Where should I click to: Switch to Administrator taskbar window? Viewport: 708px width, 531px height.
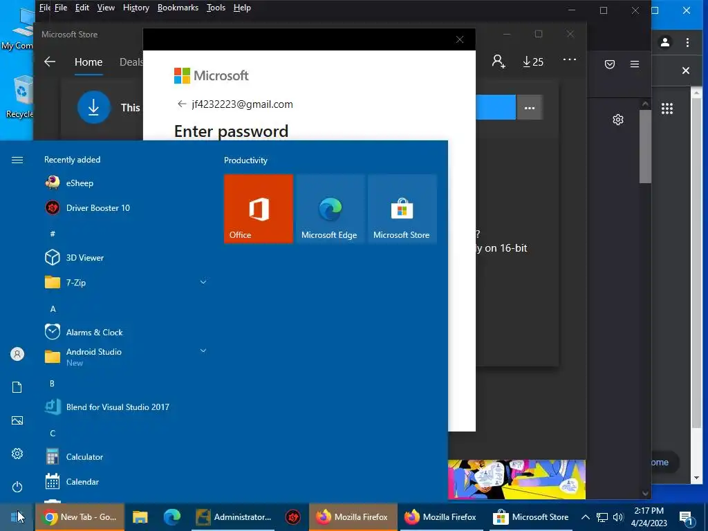(233, 517)
